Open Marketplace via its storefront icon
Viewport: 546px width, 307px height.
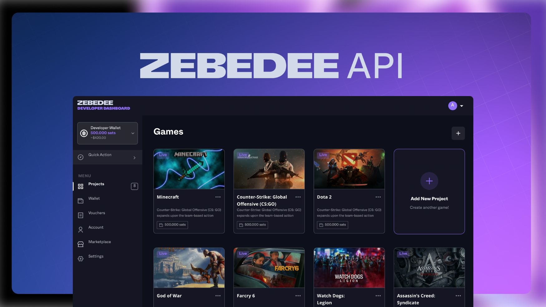pyautogui.click(x=80, y=244)
